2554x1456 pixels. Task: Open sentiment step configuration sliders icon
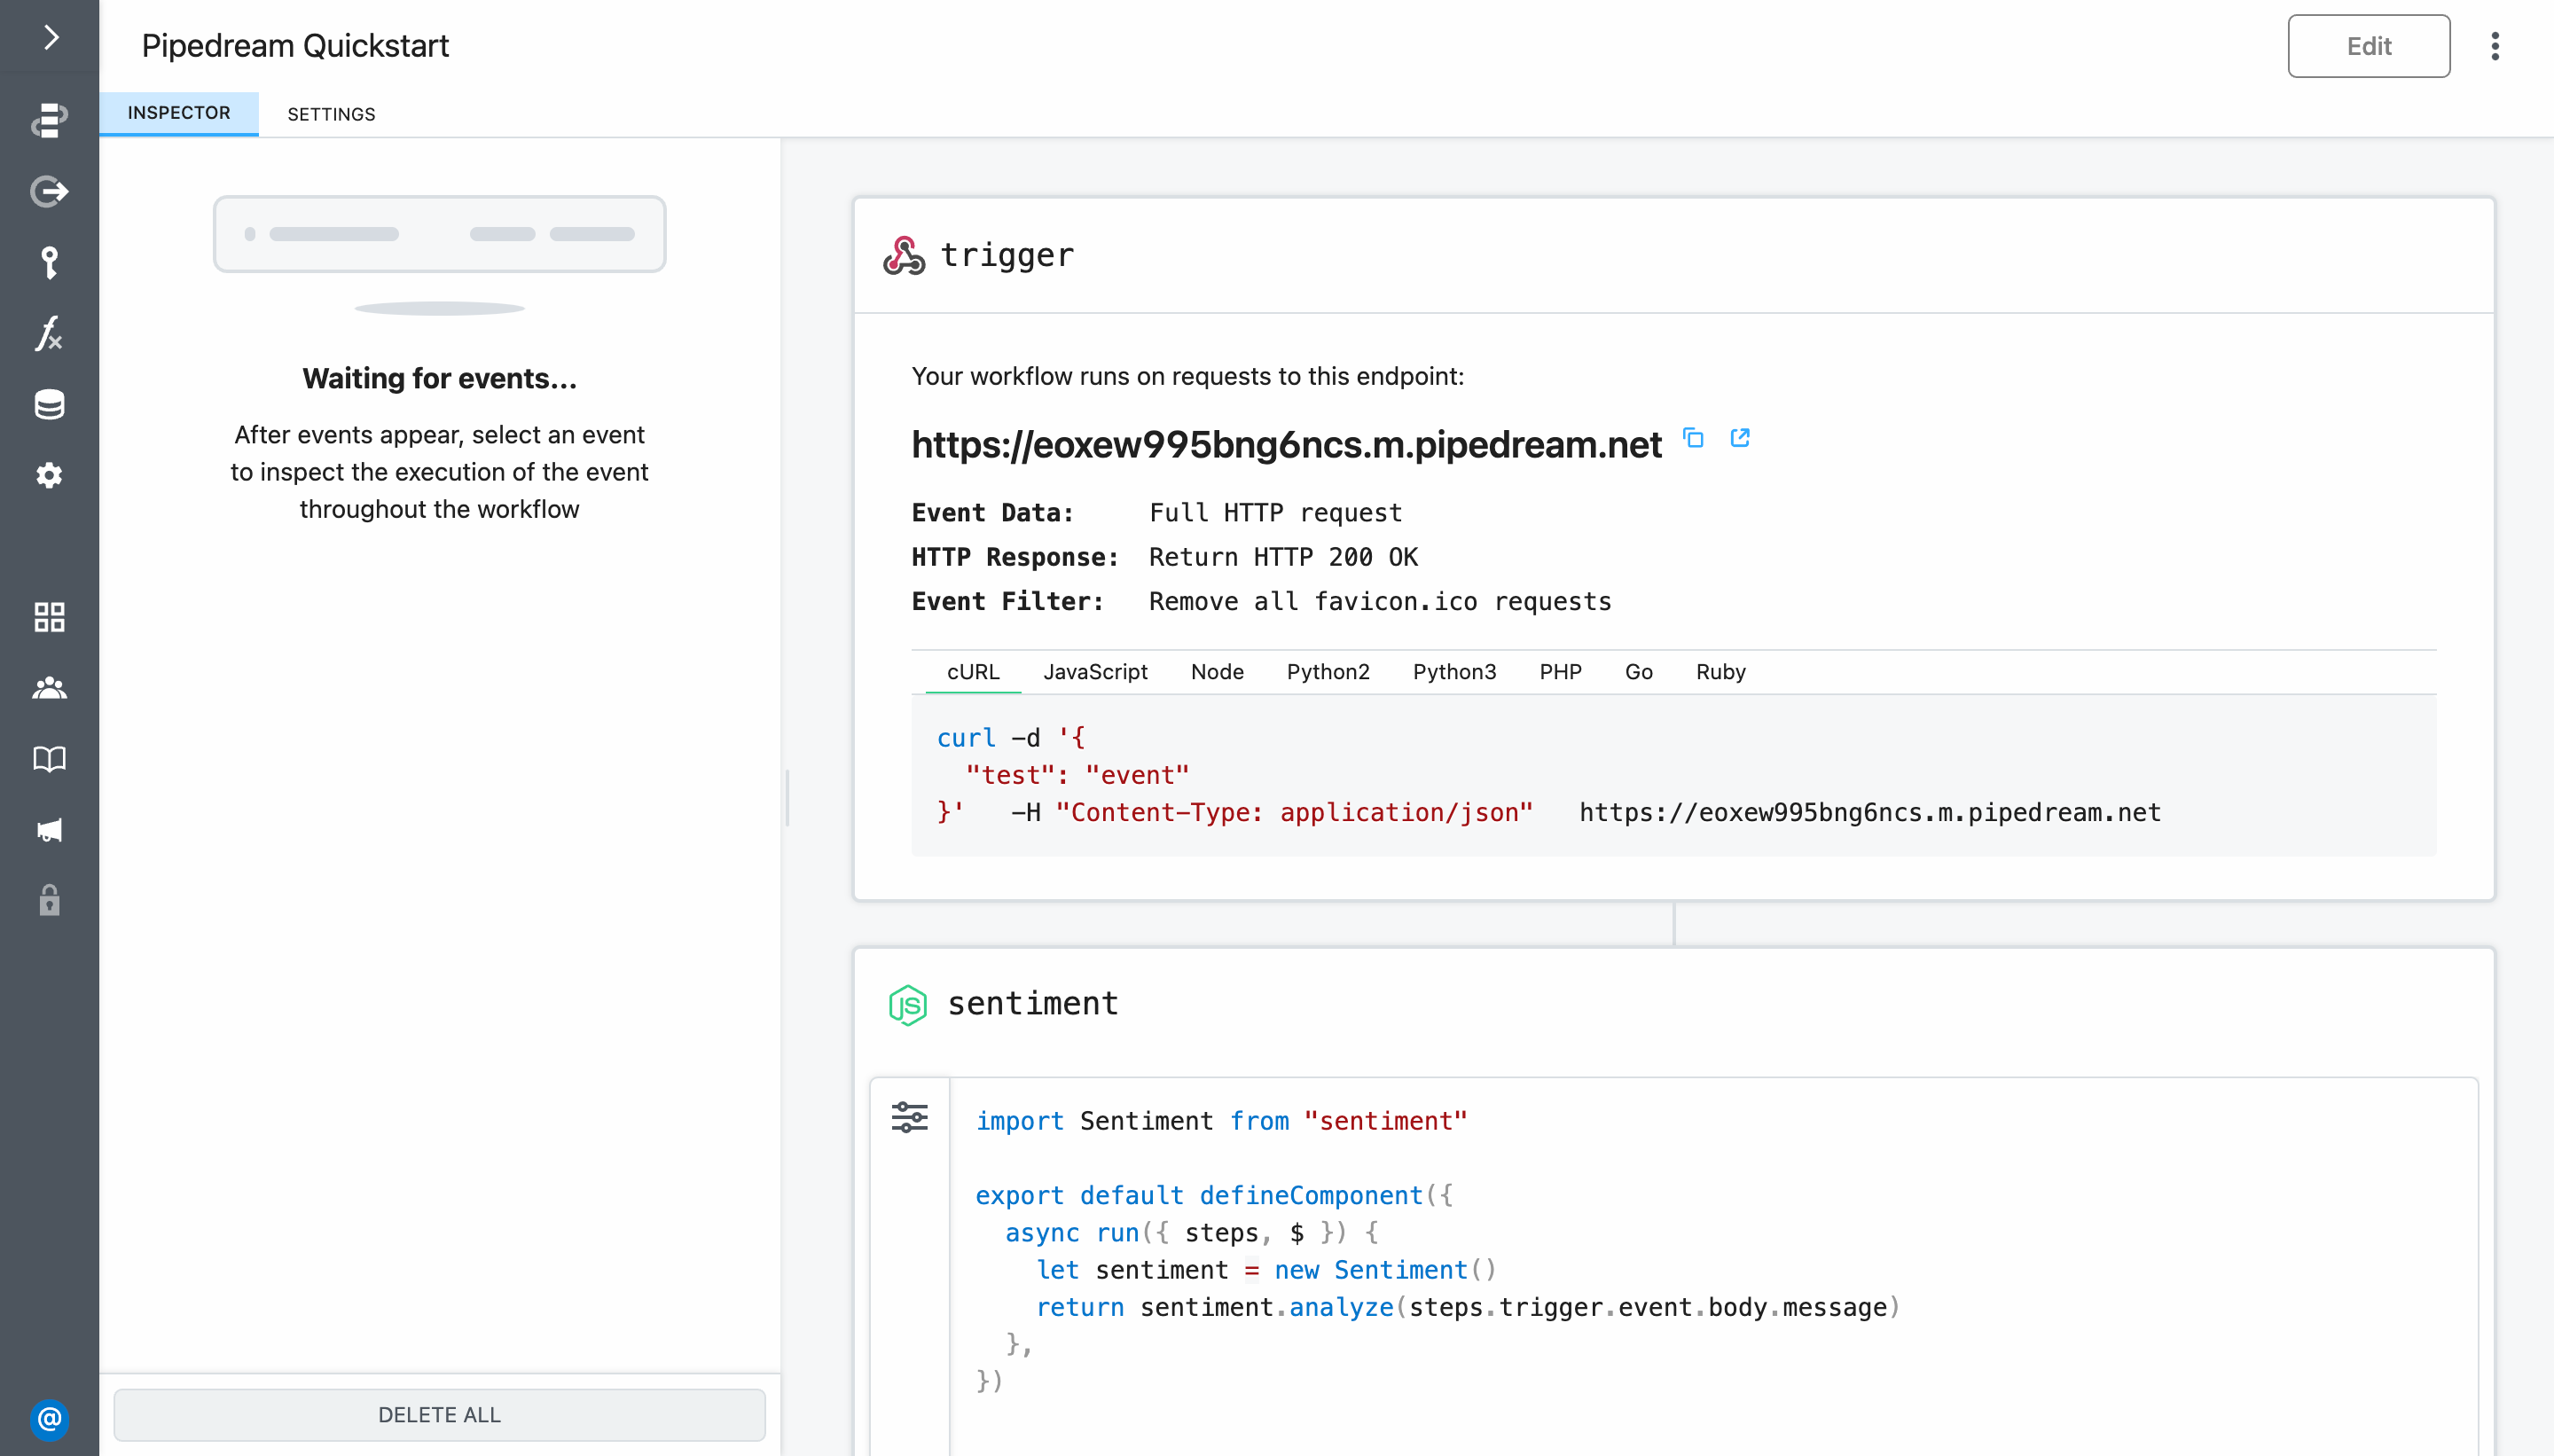click(x=909, y=1117)
